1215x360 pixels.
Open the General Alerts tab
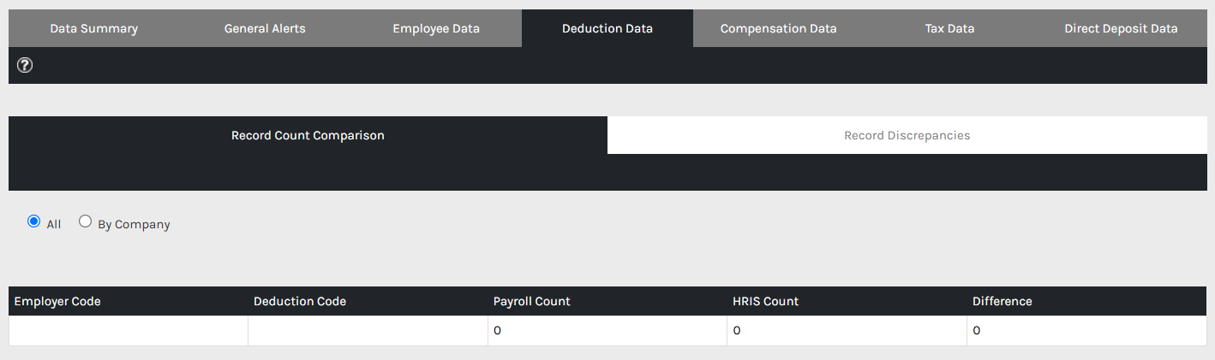click(265, 28)
